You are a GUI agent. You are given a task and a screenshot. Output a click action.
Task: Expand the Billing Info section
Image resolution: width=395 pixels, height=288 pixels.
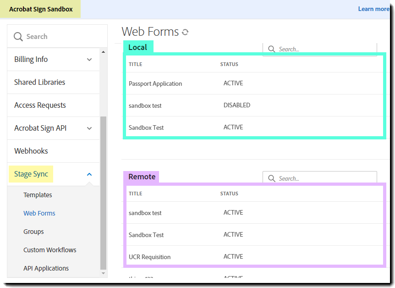(x=89, y=60)
